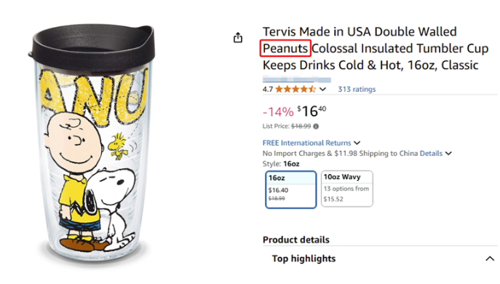Open shipping Details link

pyautogui.click(x=431, y=153)
